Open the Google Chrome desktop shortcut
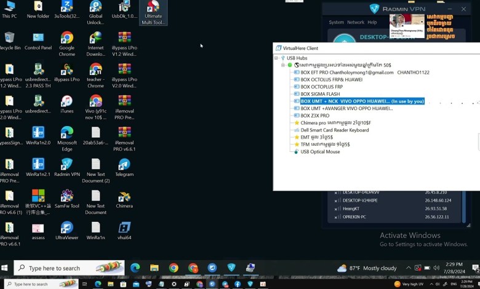480x289 pixels. pyautogui.click(x=66, y=44)
